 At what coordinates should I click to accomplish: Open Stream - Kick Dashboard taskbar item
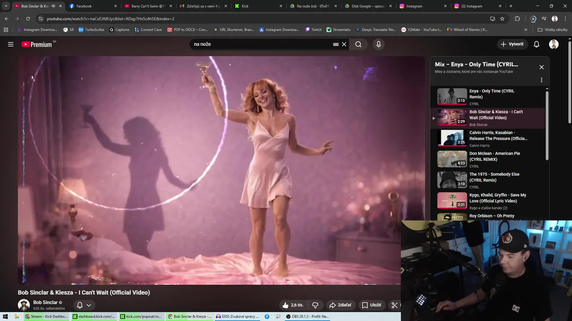[x=46, y=317]
